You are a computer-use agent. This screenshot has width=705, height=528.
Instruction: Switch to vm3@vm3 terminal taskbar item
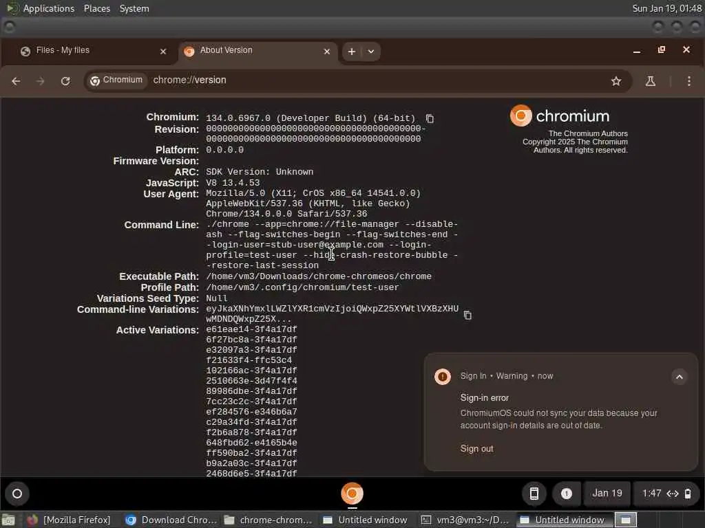(466, 520)
